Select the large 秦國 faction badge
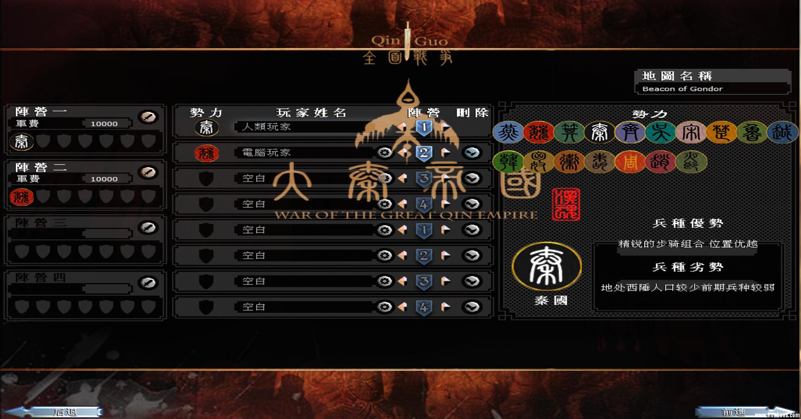 pyautogui.click(x=547, y=266)
